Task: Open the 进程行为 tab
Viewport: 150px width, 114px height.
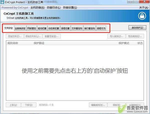Action: [x=101, y=28]
